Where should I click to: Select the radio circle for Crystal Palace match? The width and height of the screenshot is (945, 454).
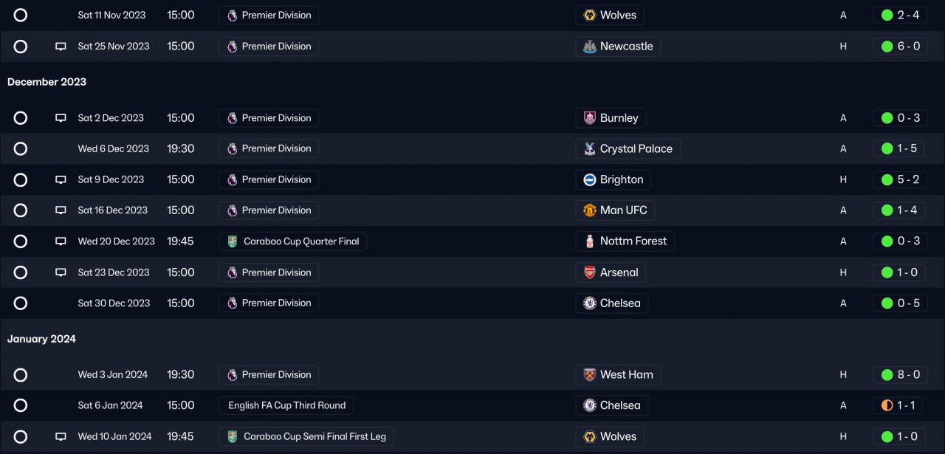click(21, 148)
